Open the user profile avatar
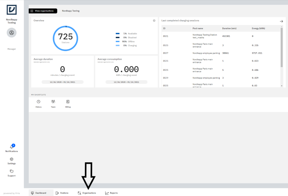The width and height of the screenshot is (288, 196). pos(12,33)
